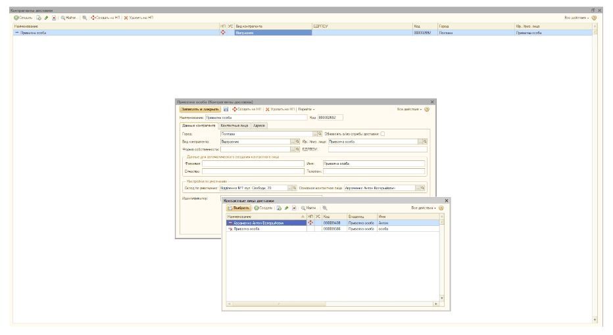The width and height of the screenshot is (613, 335).
Task: Click the cancel search icon in the main list toolbar
Action: pyautogui.click(x=85, y=17)
